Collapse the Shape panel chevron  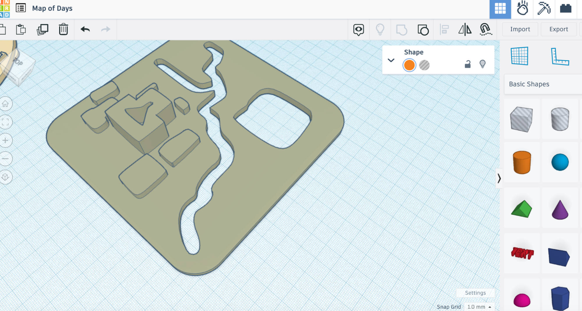(x=391, y=60)
